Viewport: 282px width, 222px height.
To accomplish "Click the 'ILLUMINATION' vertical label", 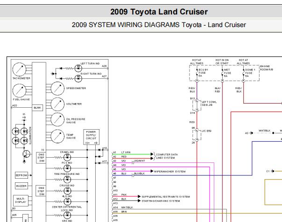I will click(x=30, y=135).
